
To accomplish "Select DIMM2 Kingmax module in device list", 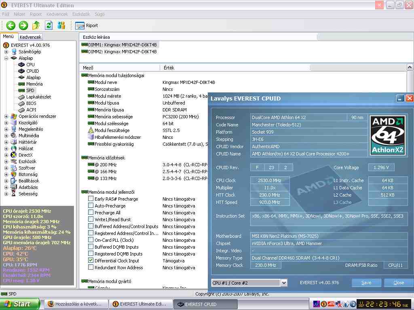I will tap(122, 52).
